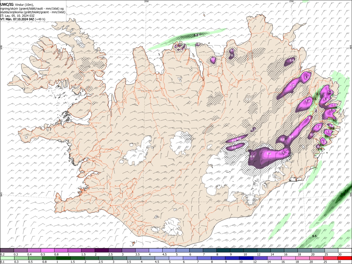352x264 pixels.
Task: Pick the top-row lavender swatch starting at 4
Action: click(x=156, y=251)
